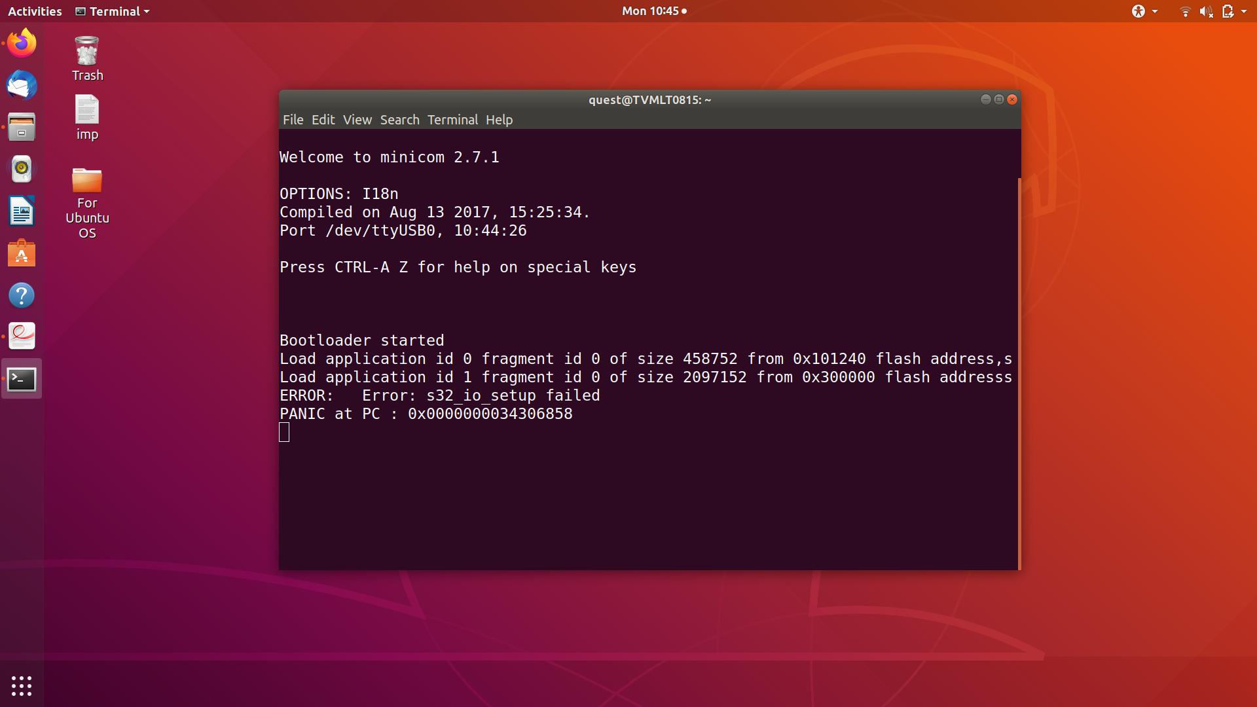Open Firefox from the dock
This screenshot has width=1257, height=707.
(22, 43)
